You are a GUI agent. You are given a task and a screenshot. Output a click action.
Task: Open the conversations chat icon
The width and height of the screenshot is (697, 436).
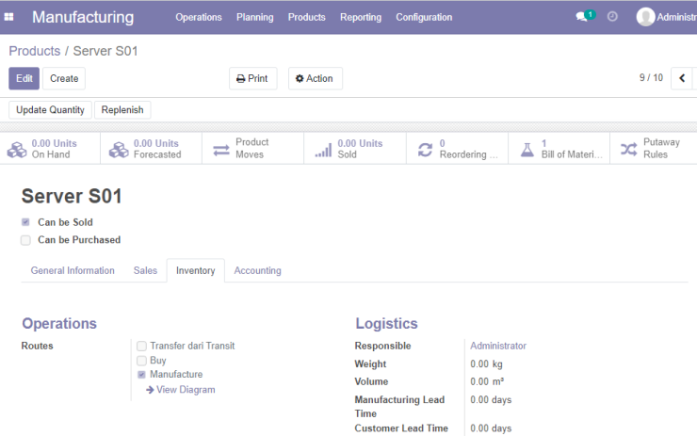point(581,17)
